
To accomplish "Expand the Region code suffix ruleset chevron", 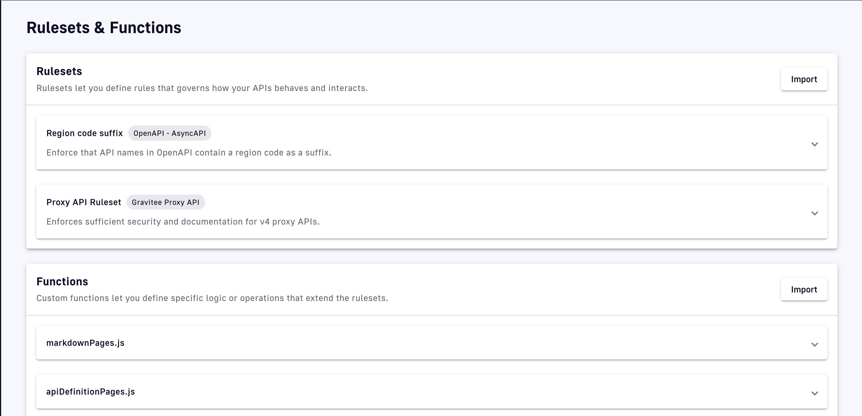I will [x=815, y=144].
